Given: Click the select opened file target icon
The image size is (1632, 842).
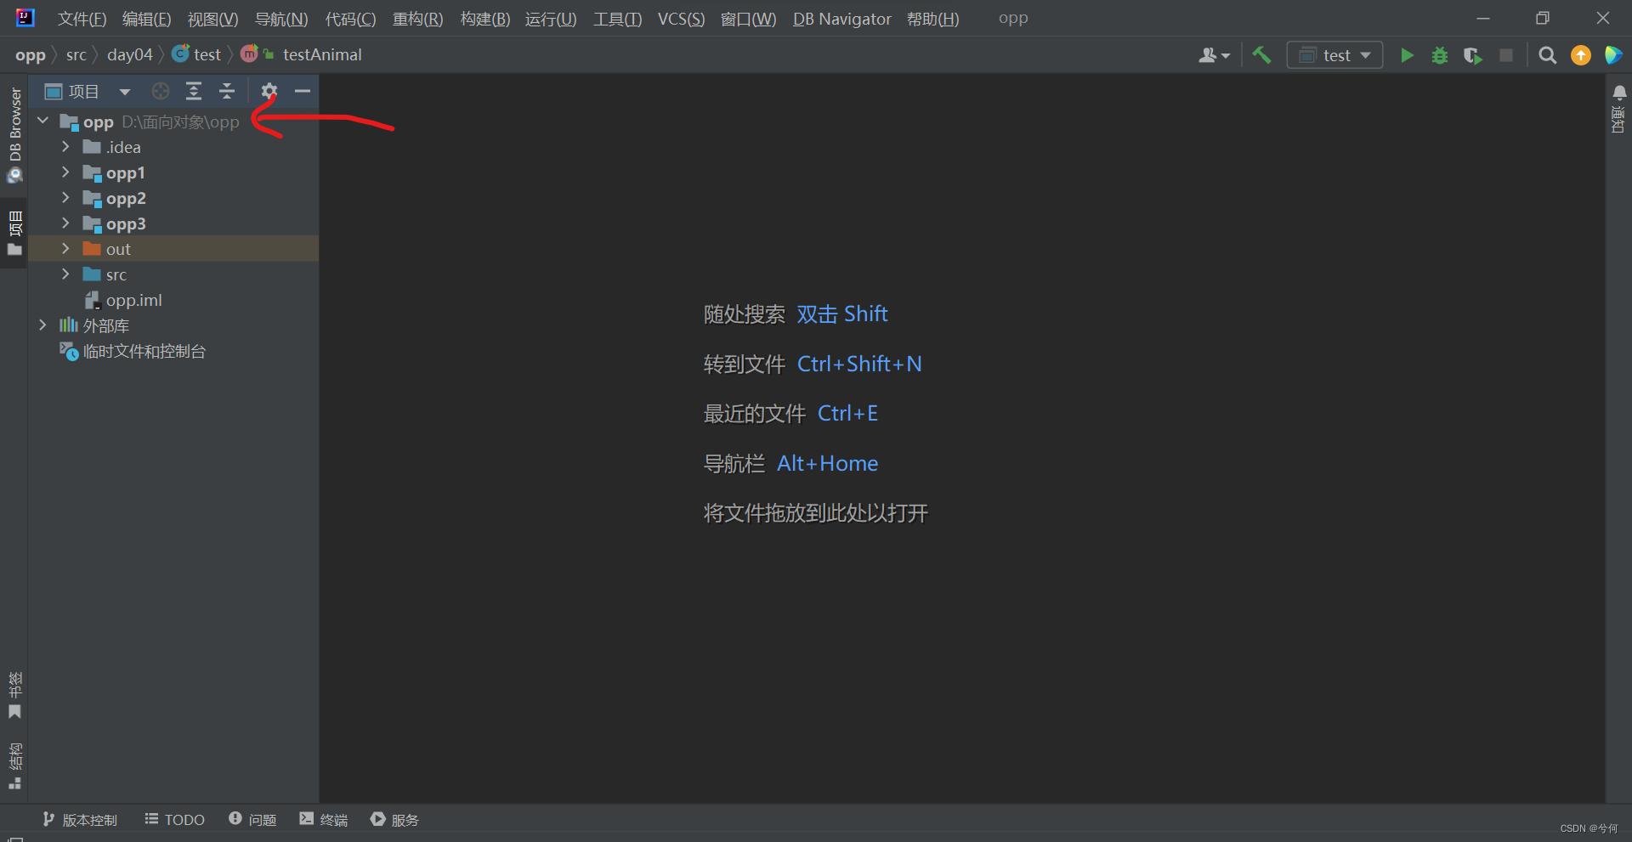Looking at the screenshot, I should pos(161,91).
